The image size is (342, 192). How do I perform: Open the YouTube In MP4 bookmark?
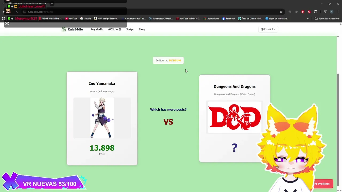click(x=188, y=19)
